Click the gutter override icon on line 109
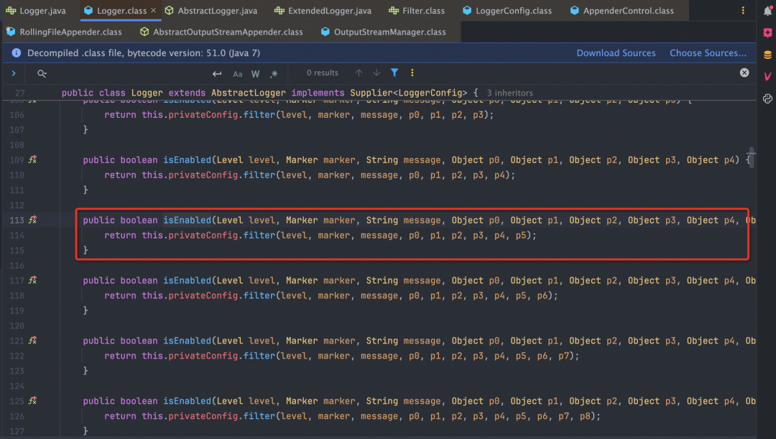The height and width of the screenshot is (439, 776). point(32,160)
